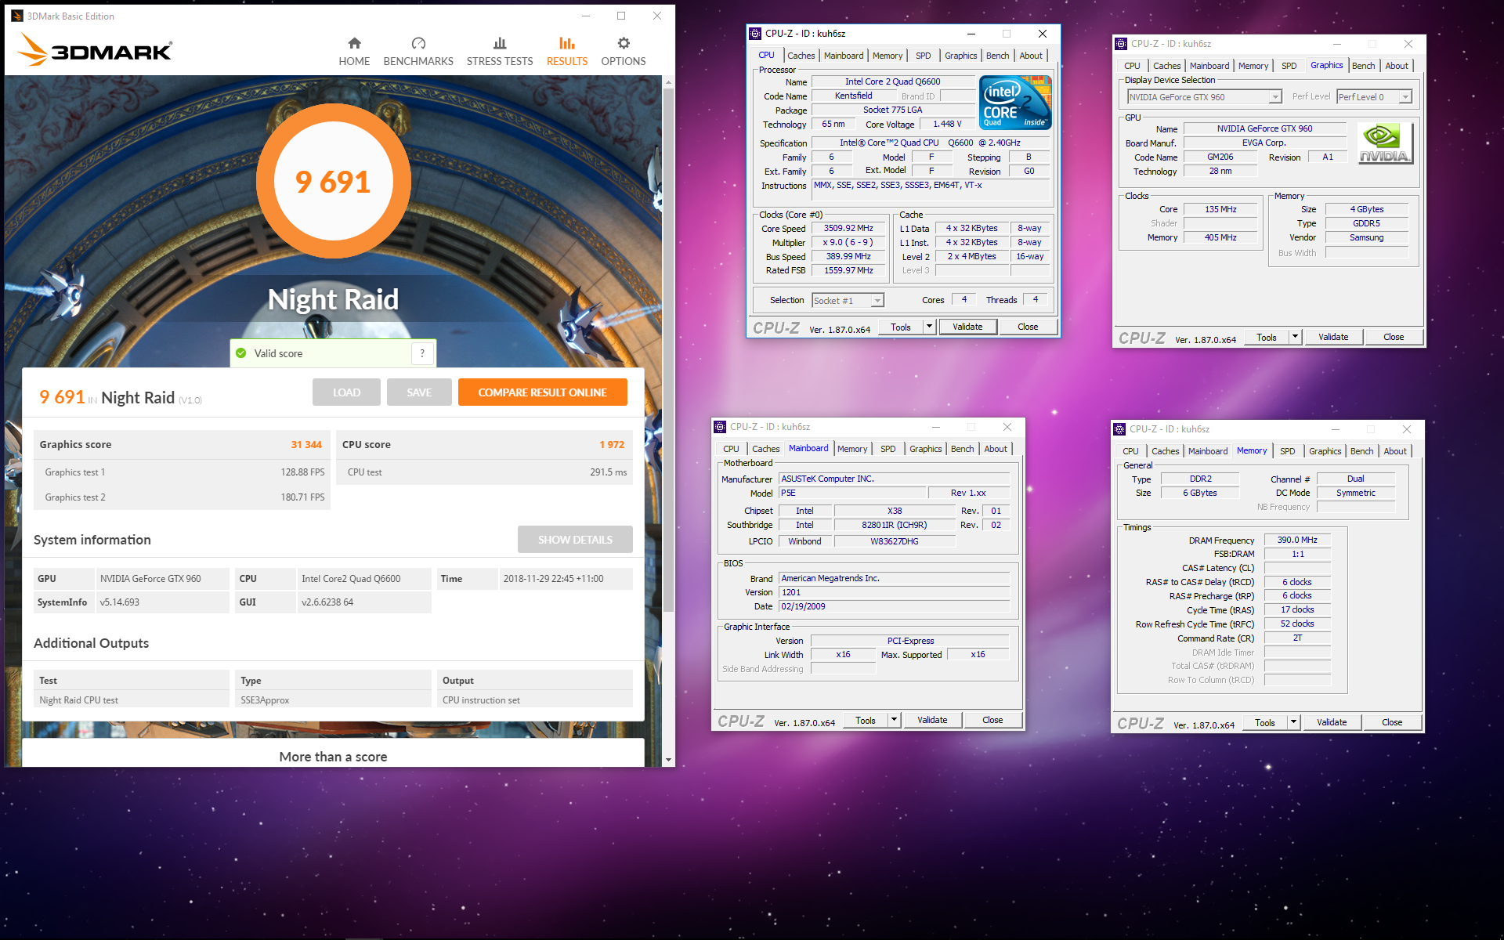Click the NVIDIA logo in Graphics window
The image size is (1504, 940).
pyautogui.click(x=1384, y=143)
